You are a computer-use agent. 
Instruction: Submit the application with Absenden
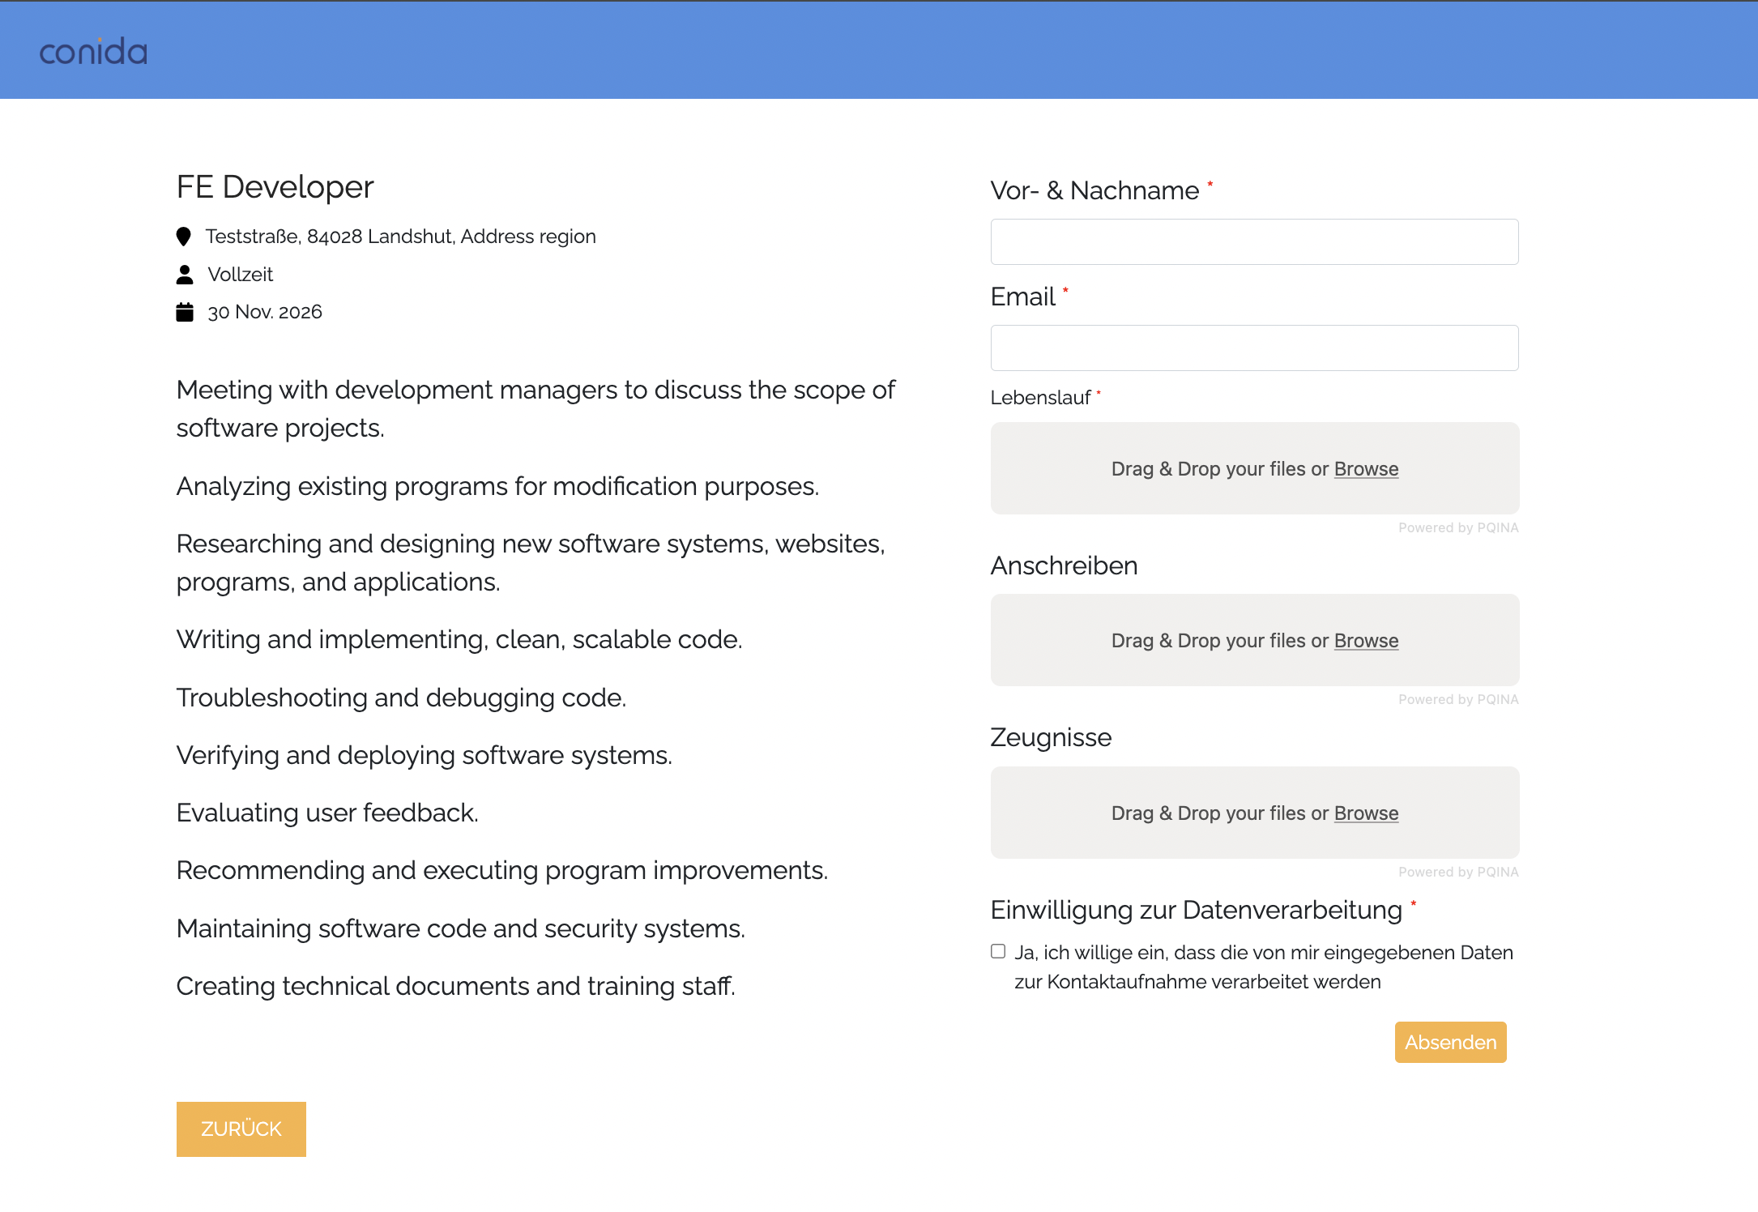click(1450, 1042)
